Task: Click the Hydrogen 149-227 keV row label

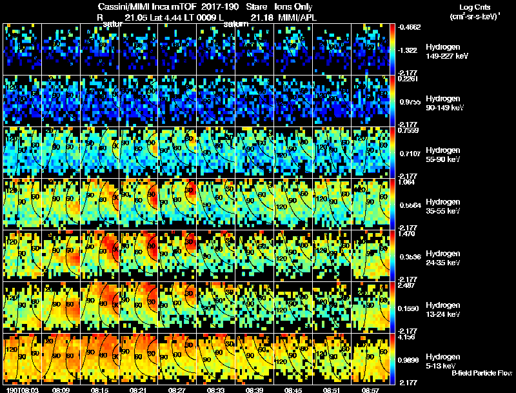Action: (447, 52)
